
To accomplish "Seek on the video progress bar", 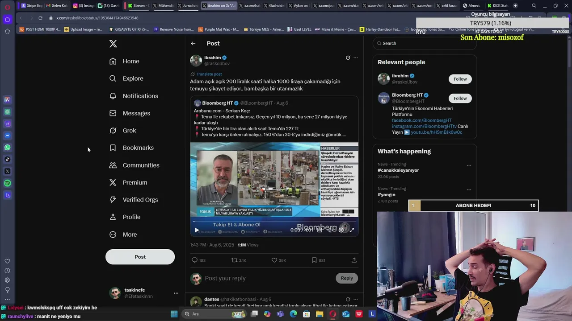I will click(x=274, y=221).
